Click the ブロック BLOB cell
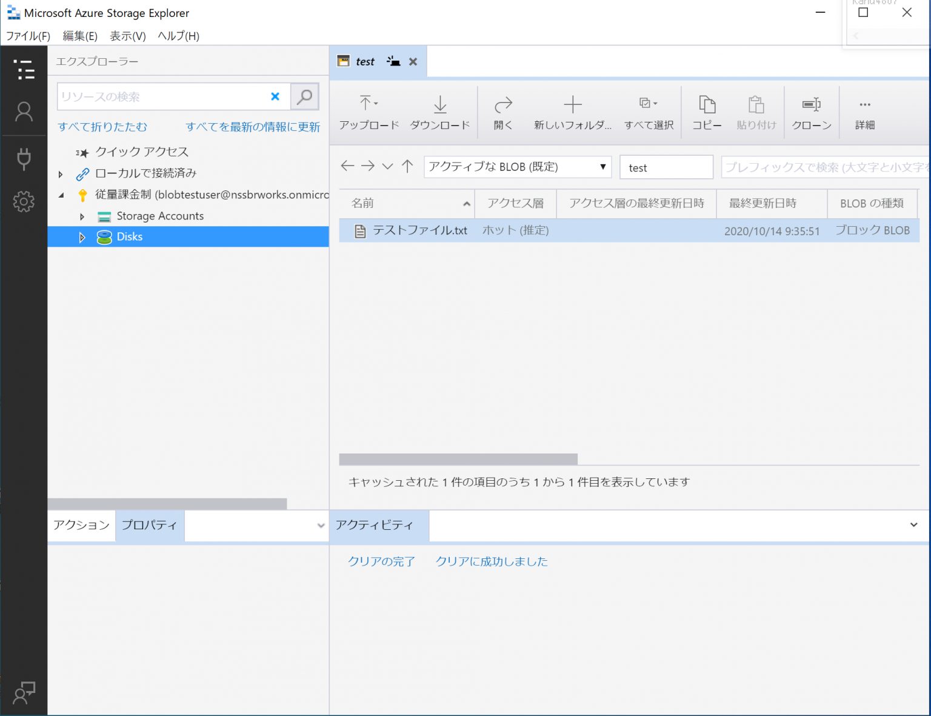Image resolution: width=931 pixels, height=716 pixels. coord(872,230)
